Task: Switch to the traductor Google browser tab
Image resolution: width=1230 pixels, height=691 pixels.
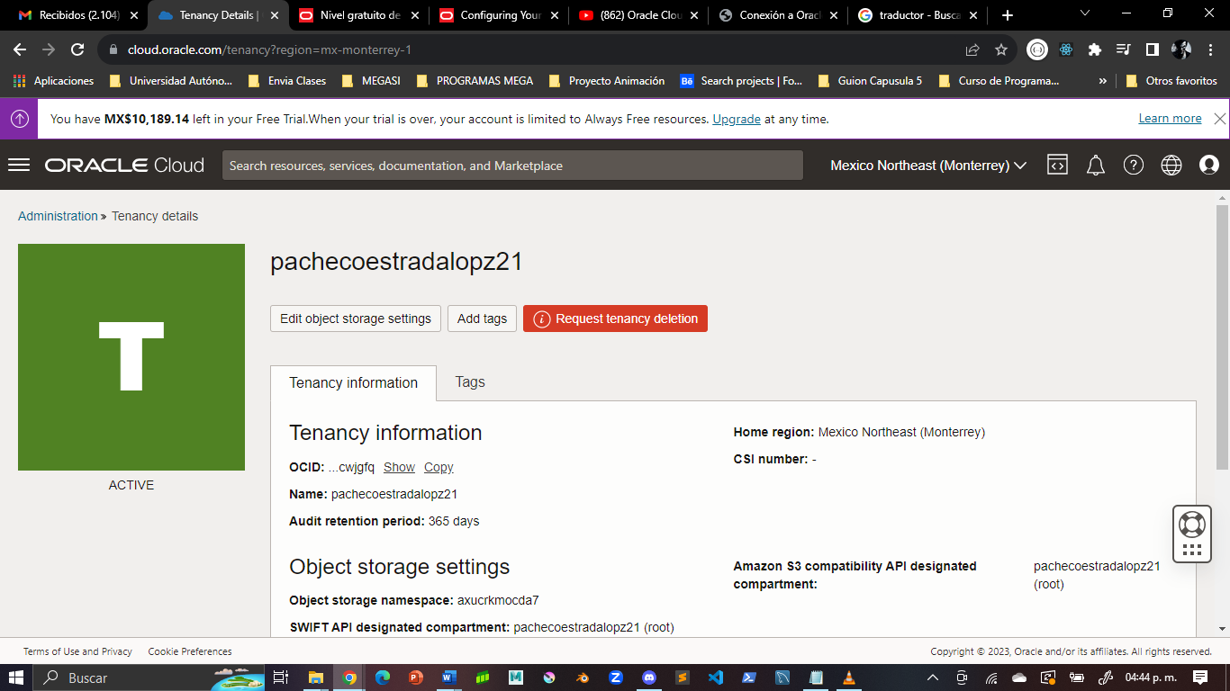Action: (x=918, y=15)
